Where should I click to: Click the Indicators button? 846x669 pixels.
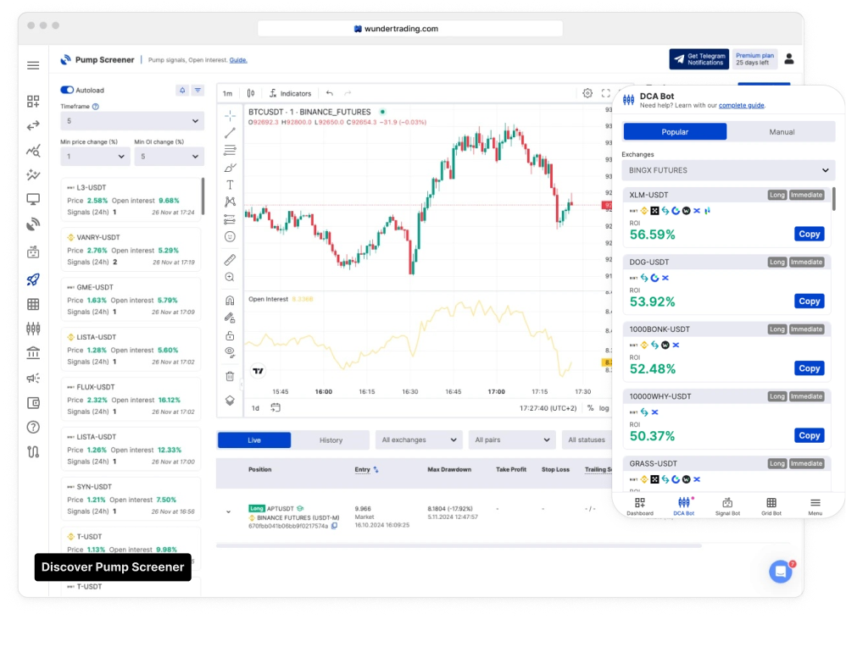tap(290, 93)
